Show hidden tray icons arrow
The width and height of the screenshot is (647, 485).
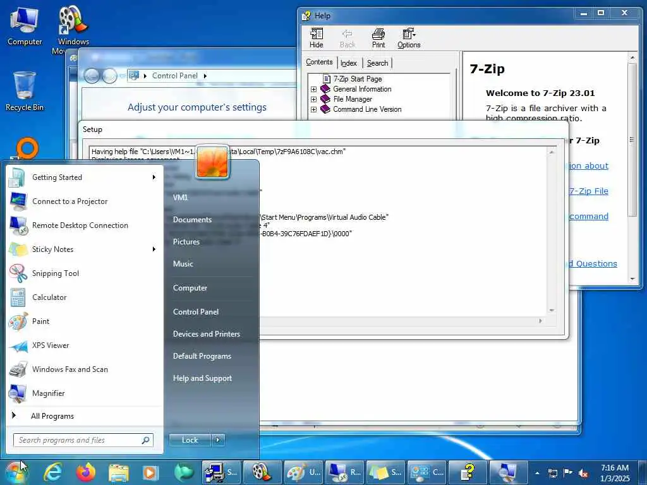click(537, 473)
